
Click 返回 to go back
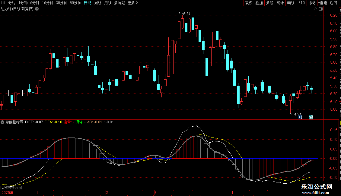(x=333, y=3)
